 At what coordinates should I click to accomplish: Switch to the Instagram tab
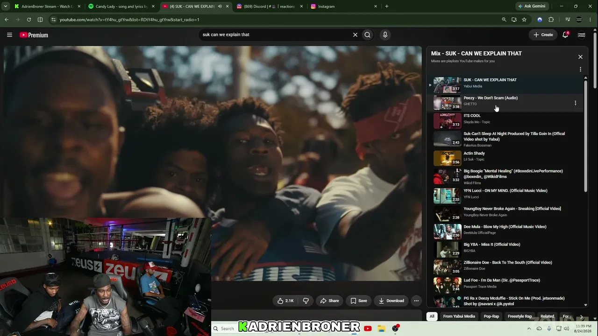[x=344, y=7]
